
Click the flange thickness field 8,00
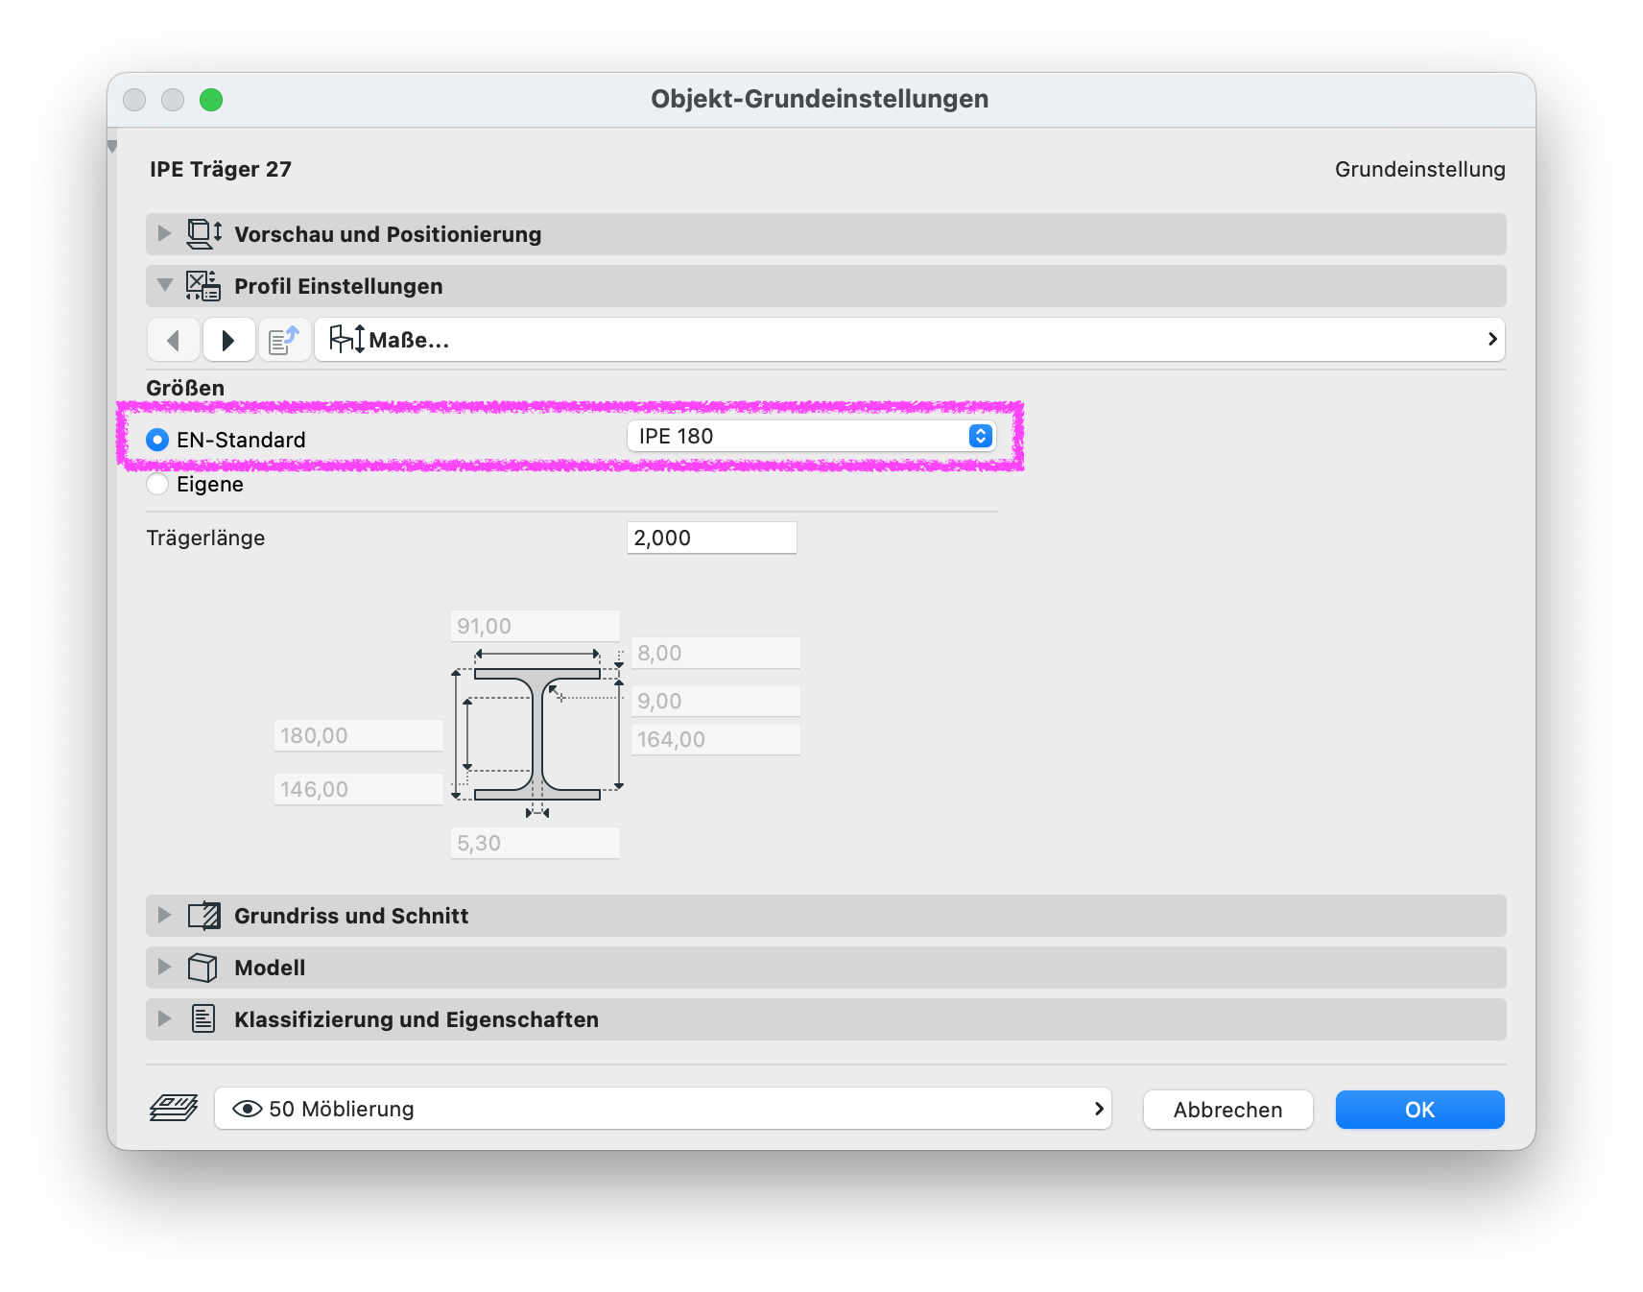click(x=716, y=653)
